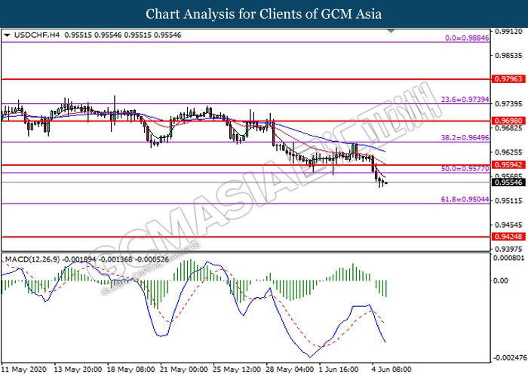The width and height of the screenshot is (528, 377).
Task: Click the 18 May 08:00 time label
Action: tap(131, 369)
